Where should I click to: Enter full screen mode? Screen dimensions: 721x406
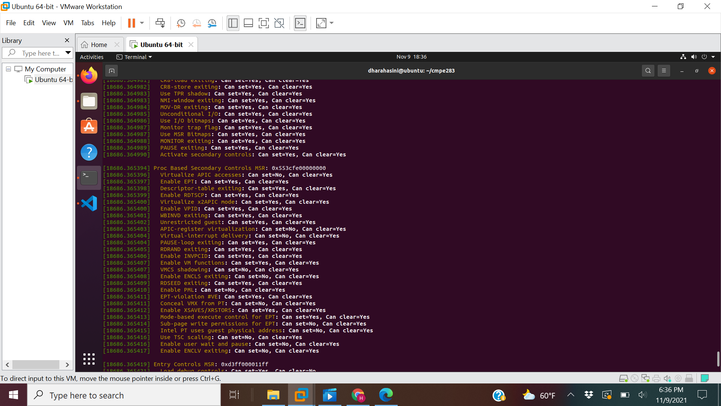[x=264, y=23]
